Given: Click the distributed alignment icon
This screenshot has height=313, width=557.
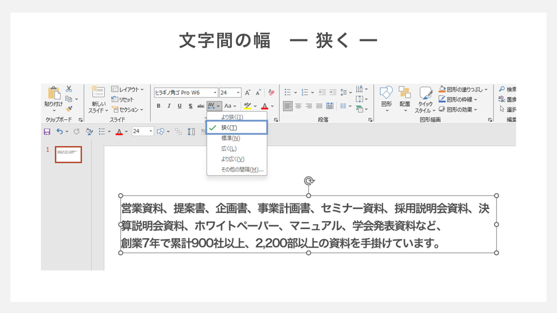Looking at the screenshot, I should [x=330, y=106].
